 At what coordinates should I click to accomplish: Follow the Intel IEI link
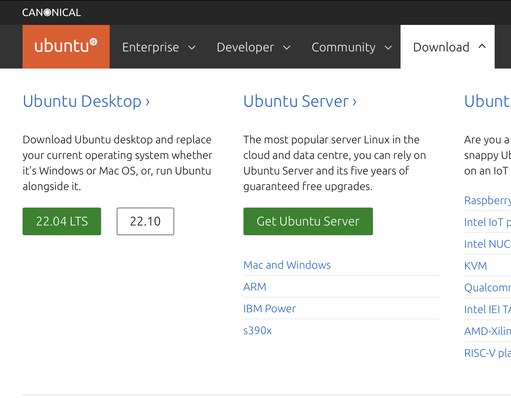tap(488, 309)
